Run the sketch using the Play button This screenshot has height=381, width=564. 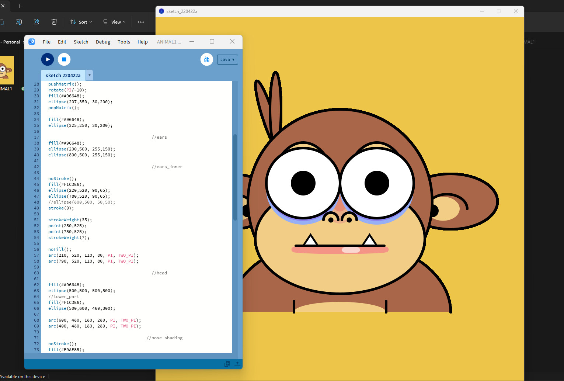tap(48, 59)
